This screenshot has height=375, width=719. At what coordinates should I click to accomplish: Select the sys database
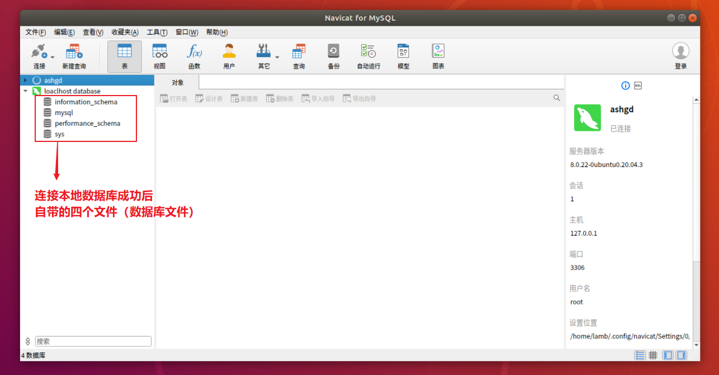[59, 134]
